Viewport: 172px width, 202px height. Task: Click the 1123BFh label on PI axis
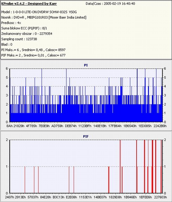tap(85, 126)
